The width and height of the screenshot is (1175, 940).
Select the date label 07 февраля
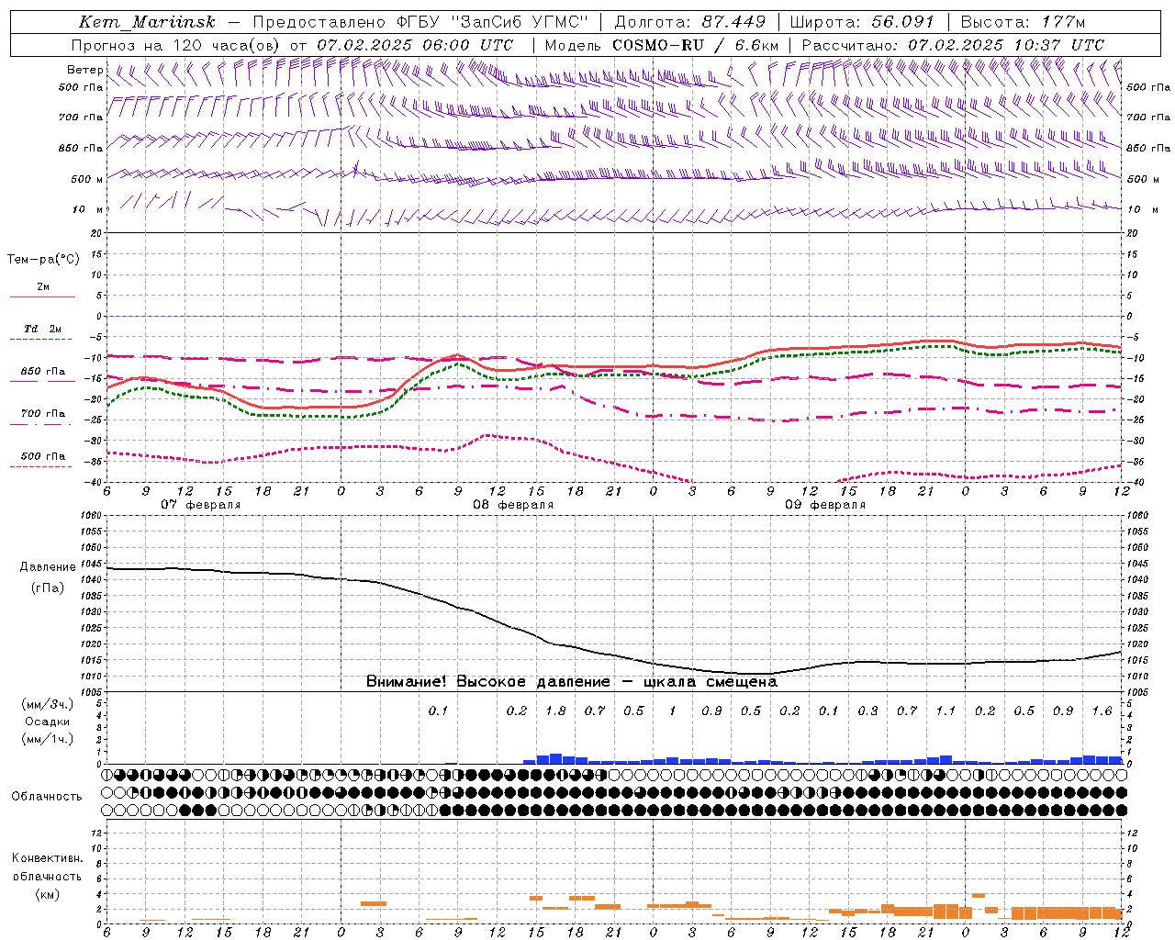201,505
